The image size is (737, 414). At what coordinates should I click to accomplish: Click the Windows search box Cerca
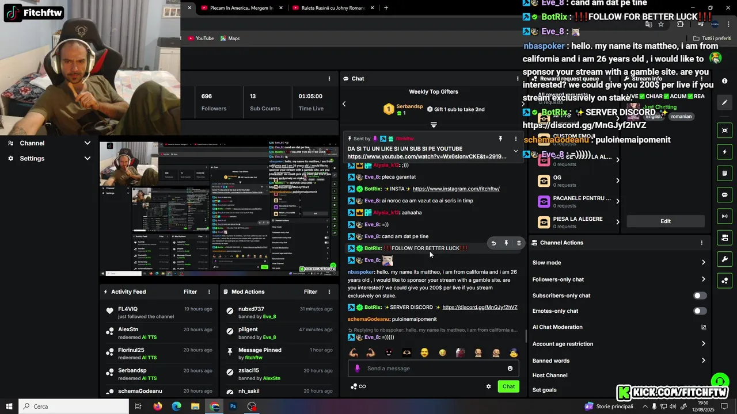[x=74, y=407]
